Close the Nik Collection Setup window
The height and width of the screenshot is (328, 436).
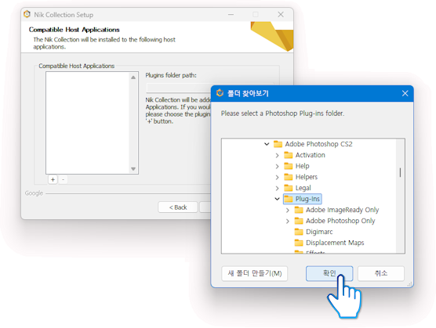click(281, 14)
